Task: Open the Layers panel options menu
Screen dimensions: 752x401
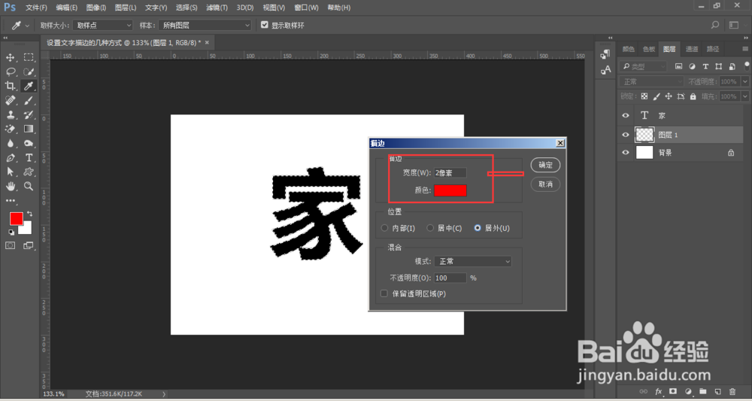Action: [745, 49]
